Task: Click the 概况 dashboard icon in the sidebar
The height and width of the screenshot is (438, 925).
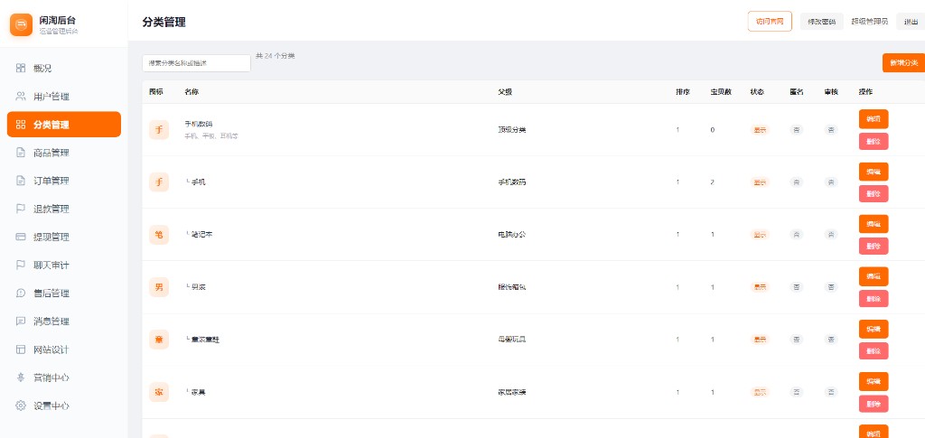Action: pyautogui.click(x=21, y=68)
